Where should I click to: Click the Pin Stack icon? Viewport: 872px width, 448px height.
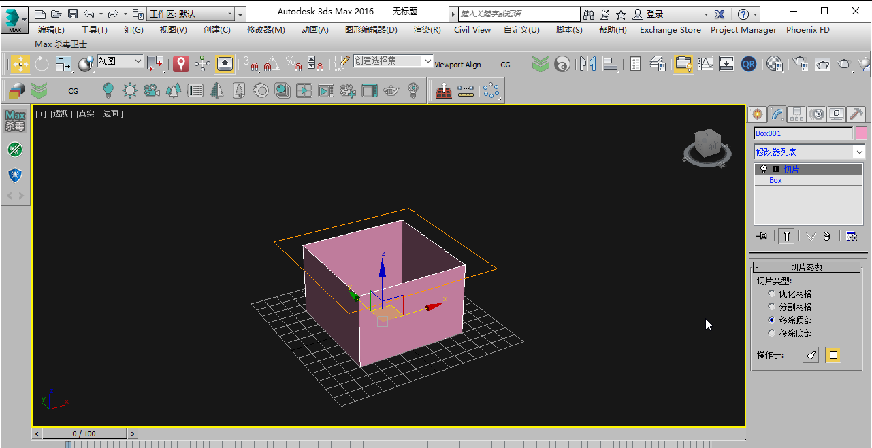click(762, 237)
